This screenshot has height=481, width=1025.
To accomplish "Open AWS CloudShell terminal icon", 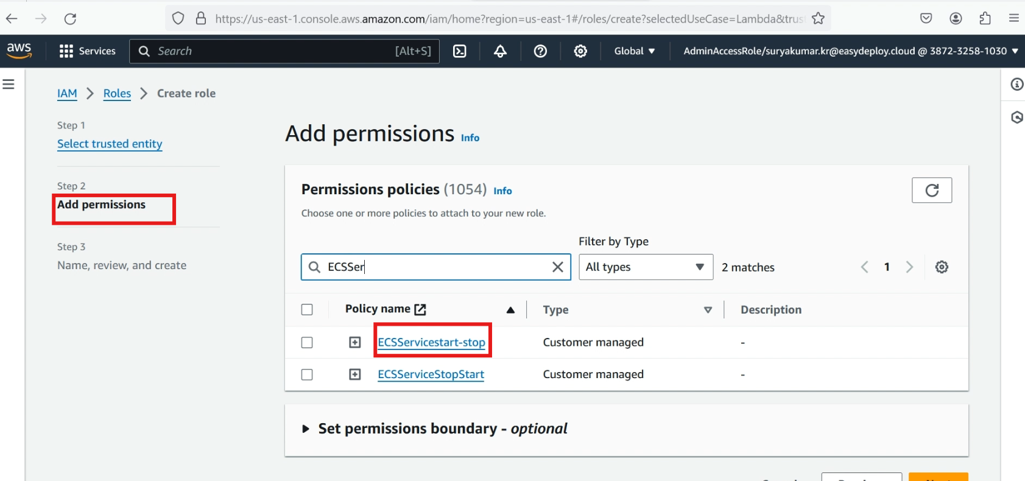I will tap(460, 51).
